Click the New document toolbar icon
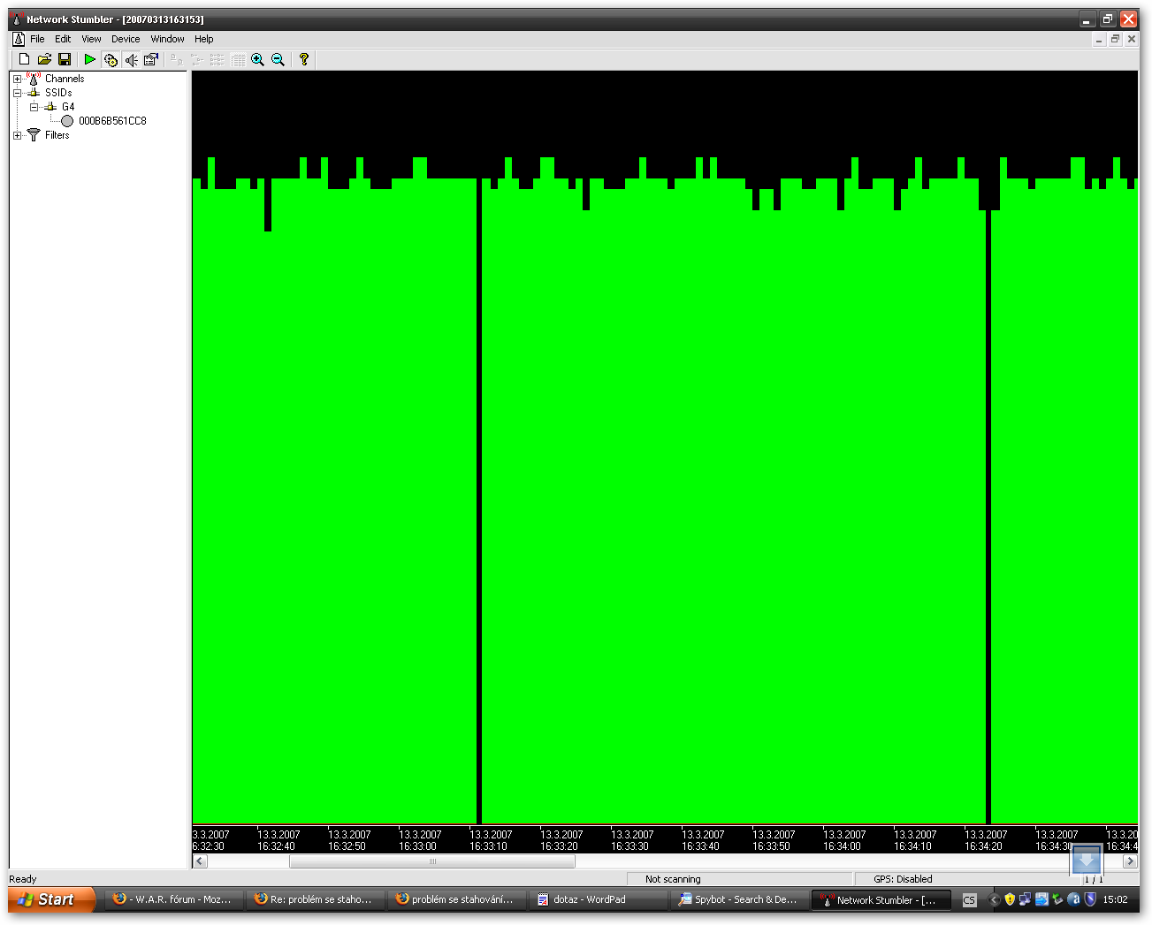 pos(24,59)
